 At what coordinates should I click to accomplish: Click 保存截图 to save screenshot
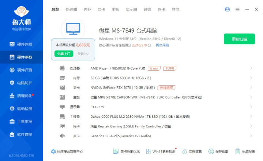[218, 151]
